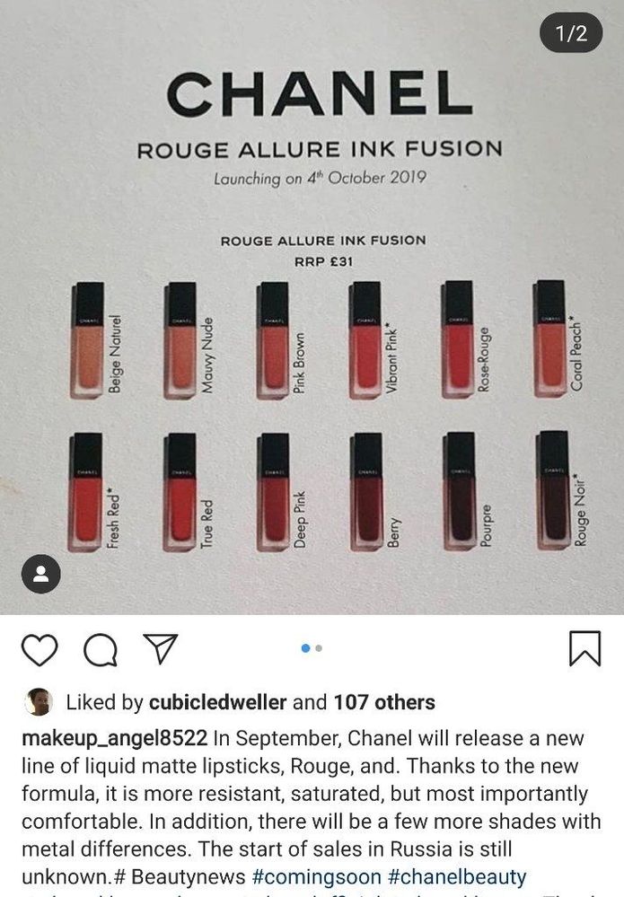Select the first blue carousel dot

point(305,648)
